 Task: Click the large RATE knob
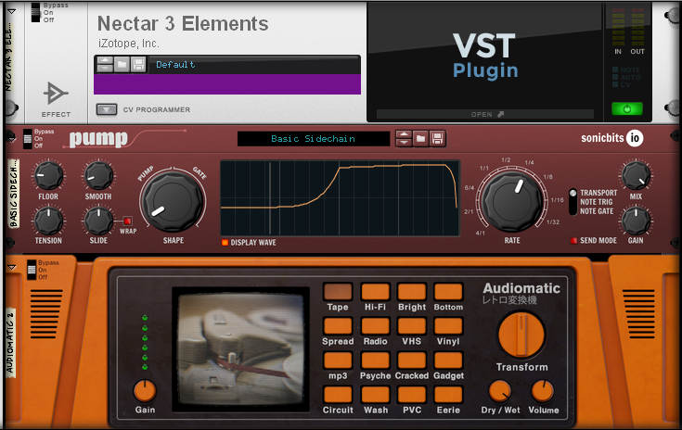(x=512, y=201)
